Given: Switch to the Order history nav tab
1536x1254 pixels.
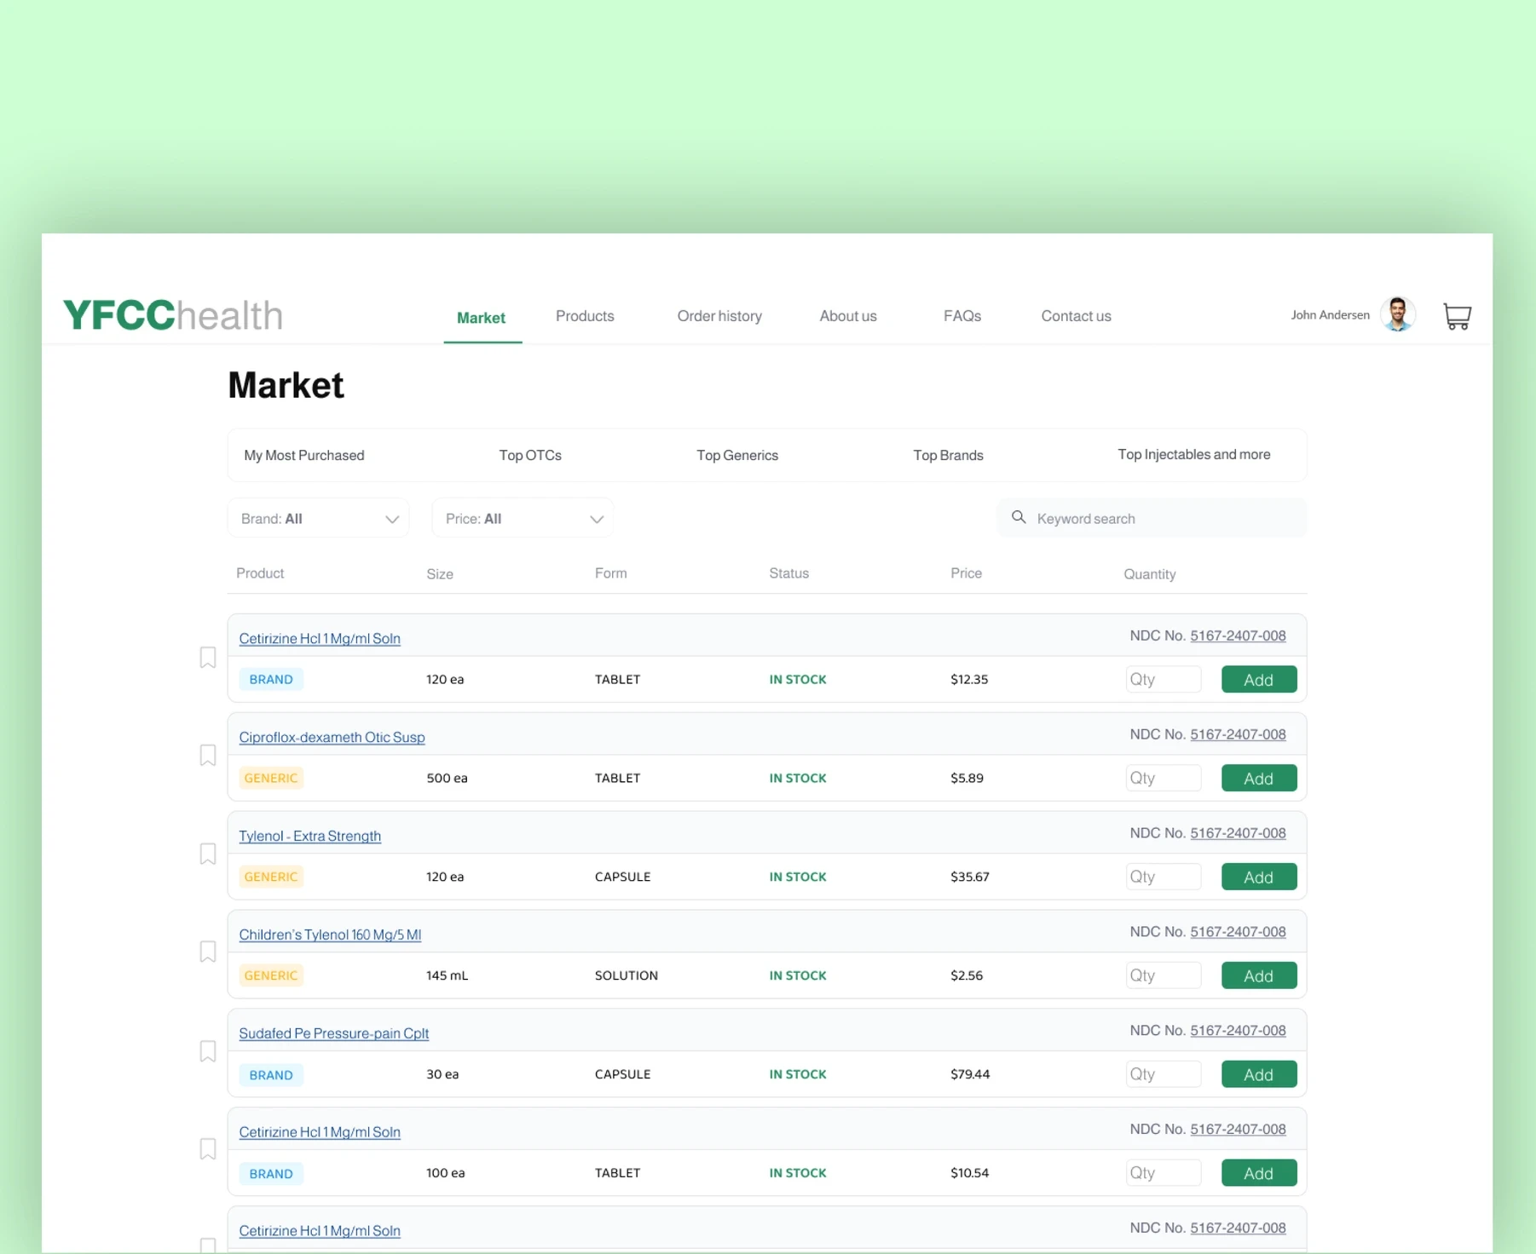Looking at the screenshot, I should (719, 316).
